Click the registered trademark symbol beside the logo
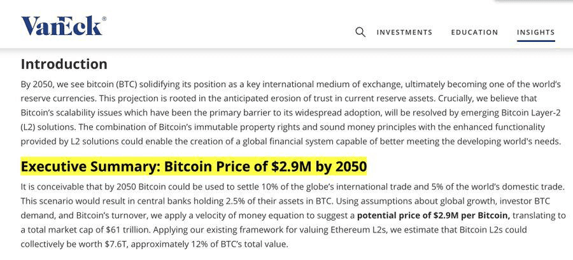573x260 pixels. click(104, 18)
